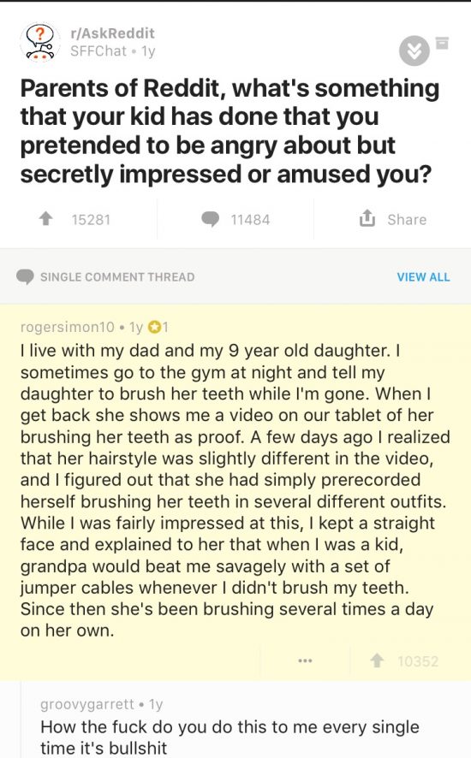Tap the r/AskReddit subreddit name
471x758 pixels.
pyautogui.click(x=112, y=33)
